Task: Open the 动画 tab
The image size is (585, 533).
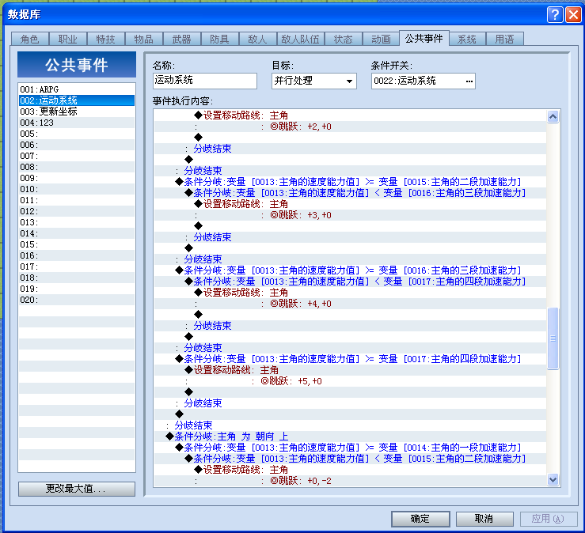Action: point(381,39)
